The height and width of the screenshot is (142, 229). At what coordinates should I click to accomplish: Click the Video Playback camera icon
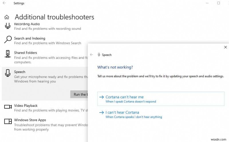pos(8,107)
